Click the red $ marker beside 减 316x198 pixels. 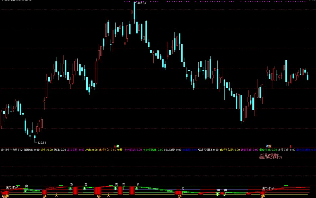pos(115,147)
